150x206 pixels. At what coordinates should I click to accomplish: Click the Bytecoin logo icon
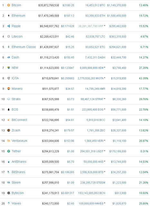pyautogui.click(x=9, y=193)
